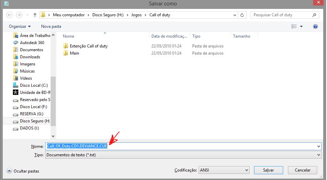Select 'Jogos' breadcrumb in path
Viewport: 327px width, 180px height.
point(137,15)
